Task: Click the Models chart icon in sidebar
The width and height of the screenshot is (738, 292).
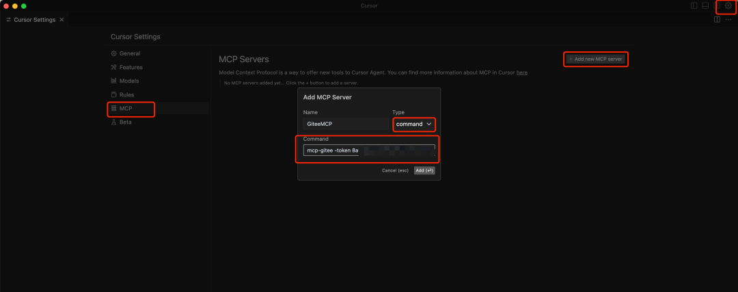Action: 113,81
